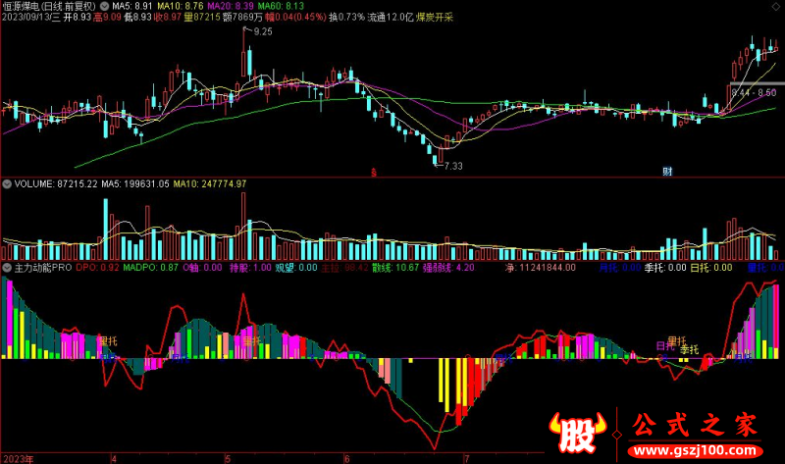Select the MA60: 8.13 label
The image size is (785, 464).
pos(281,6)
